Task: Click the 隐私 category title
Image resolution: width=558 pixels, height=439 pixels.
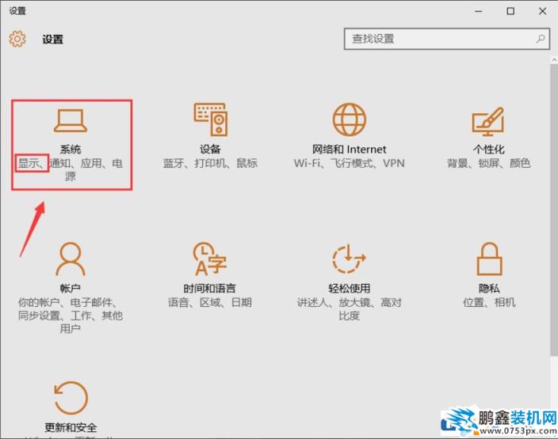Action: [489, 288]
